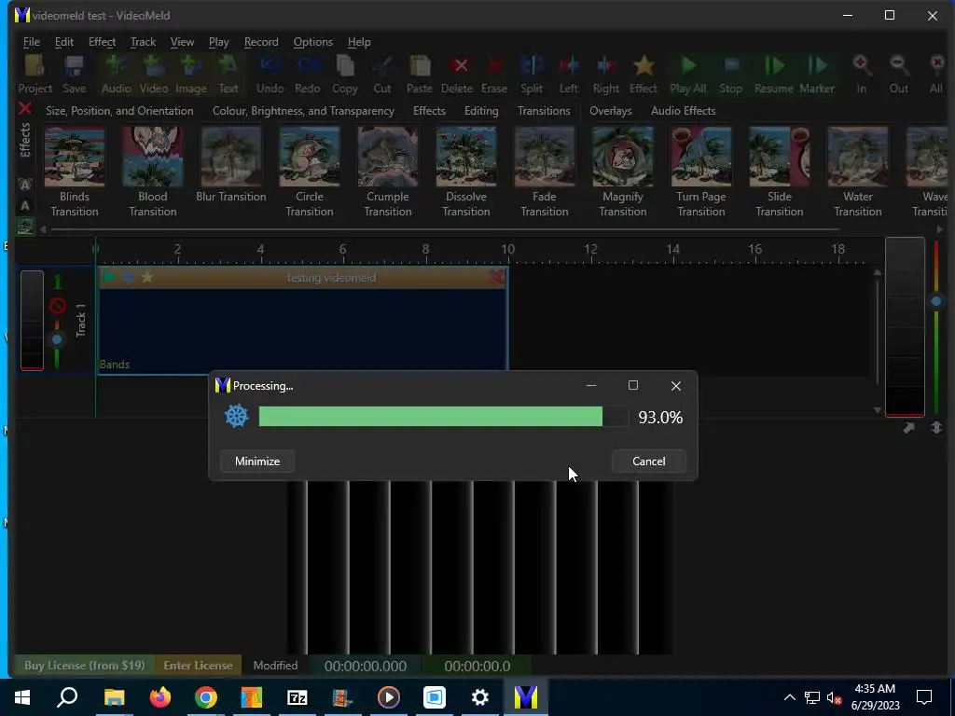Select the Crumple Transition thumbnail
955x716 pixels.
pos(388,157)
